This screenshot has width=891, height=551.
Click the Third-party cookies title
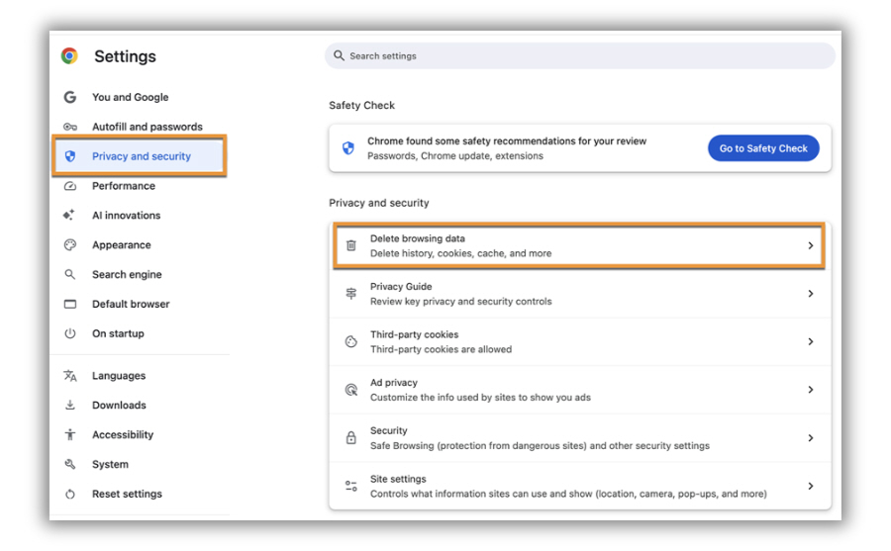click(414, 334)
